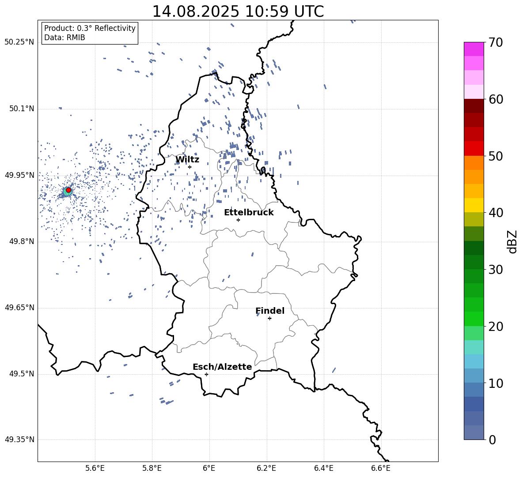Click the Findel station cross marker
The width and height of the screenshot is (523, 477).
point(269,319)
